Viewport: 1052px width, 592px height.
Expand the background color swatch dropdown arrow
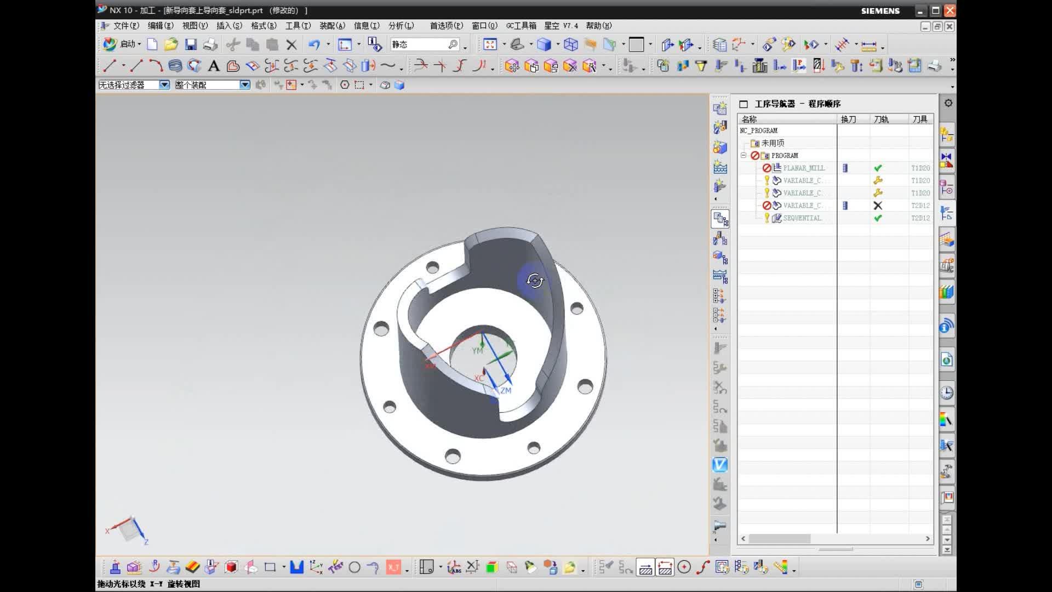(x=650, y=45)
